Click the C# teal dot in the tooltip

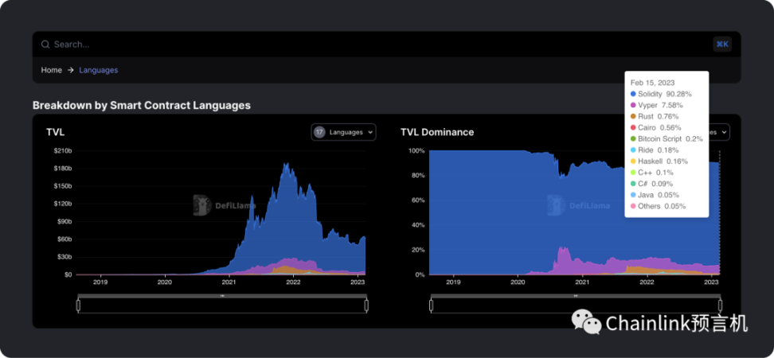(x=633, y=184)
